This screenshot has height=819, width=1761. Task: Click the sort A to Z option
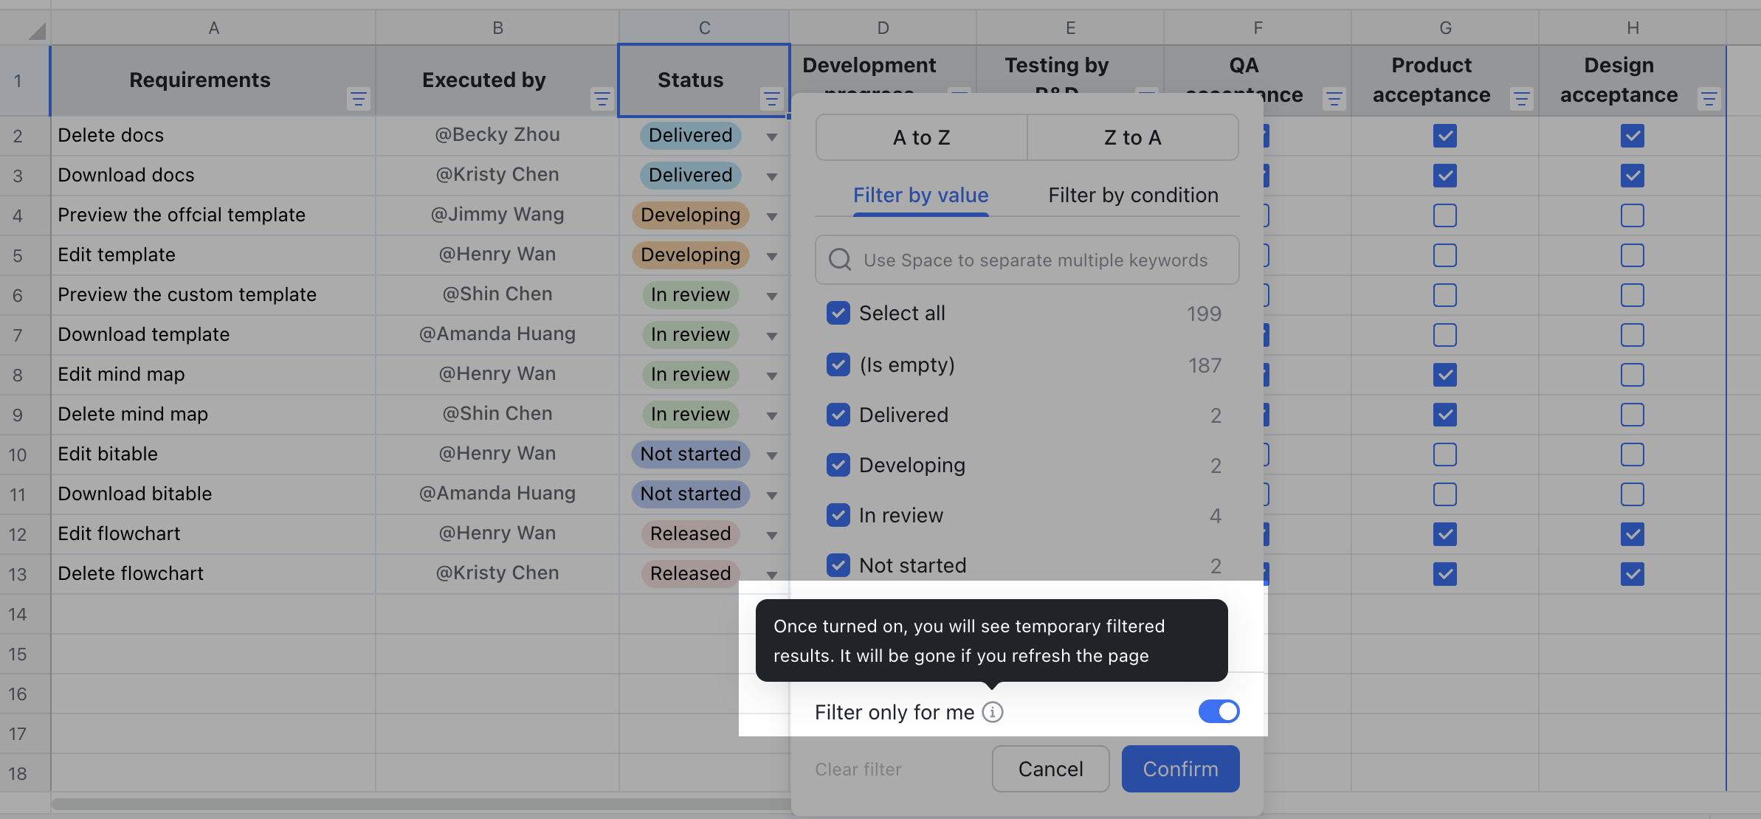tap(921, 137)
